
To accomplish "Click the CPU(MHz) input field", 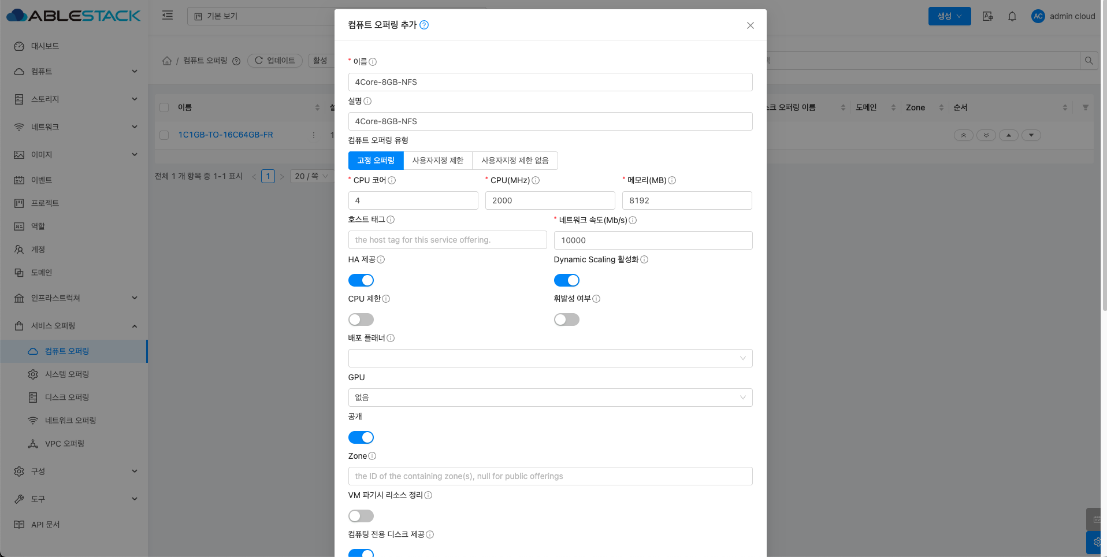I will (x=549, y=200).
